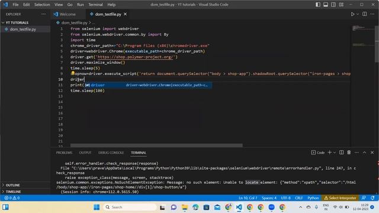Open Microsoft Edge from taskbar

tap(195, 207)
